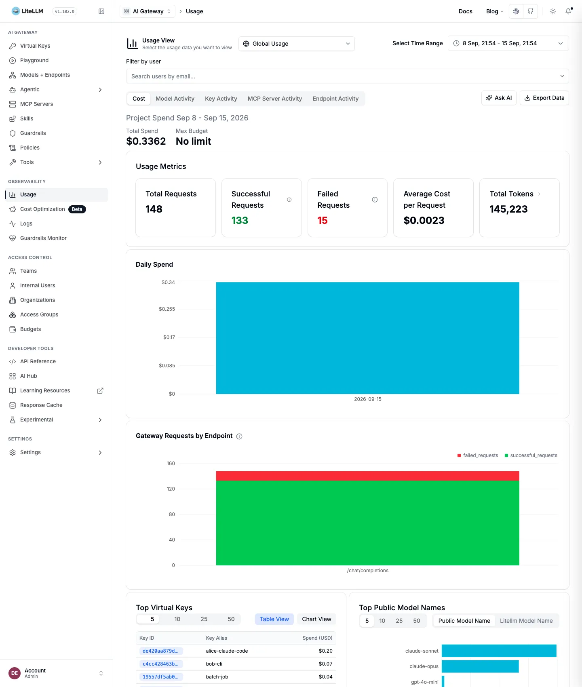Click Failed Requests info icon
Viewport: 582px width, 687px height.
tap(375, 200)
